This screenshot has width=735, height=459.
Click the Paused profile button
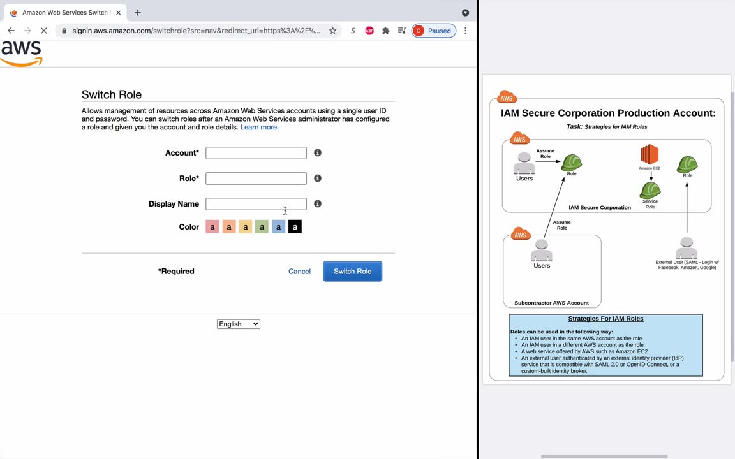pos(434,31)
